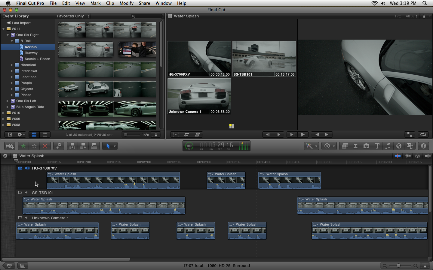Toggle clip soloing in the timeline
The height and width of the screenshot is (270, 433).
[417, 156]
